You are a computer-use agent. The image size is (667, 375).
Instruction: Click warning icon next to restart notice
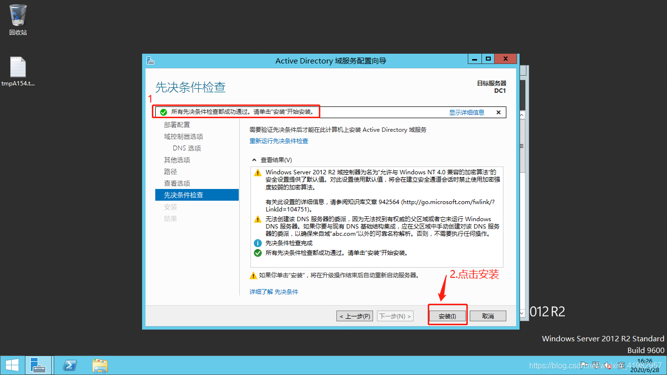coord(253,275)
